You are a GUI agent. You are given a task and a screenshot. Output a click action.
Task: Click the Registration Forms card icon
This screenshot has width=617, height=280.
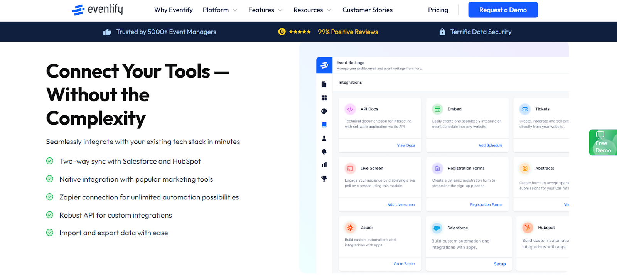[437, 169]
